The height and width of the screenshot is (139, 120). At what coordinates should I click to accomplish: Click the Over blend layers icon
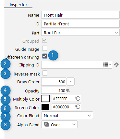[46, 124]
